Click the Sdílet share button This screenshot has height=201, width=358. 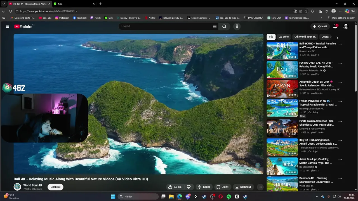point(204,187)
